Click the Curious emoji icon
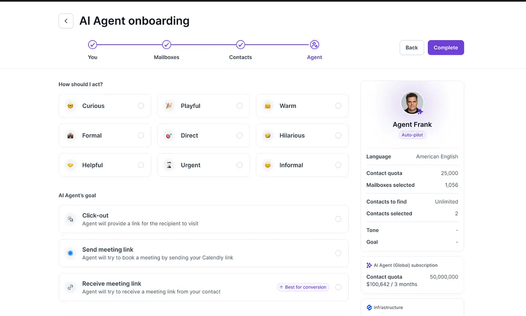The height and width of the screenshot is (316, 526). point(71,106)
